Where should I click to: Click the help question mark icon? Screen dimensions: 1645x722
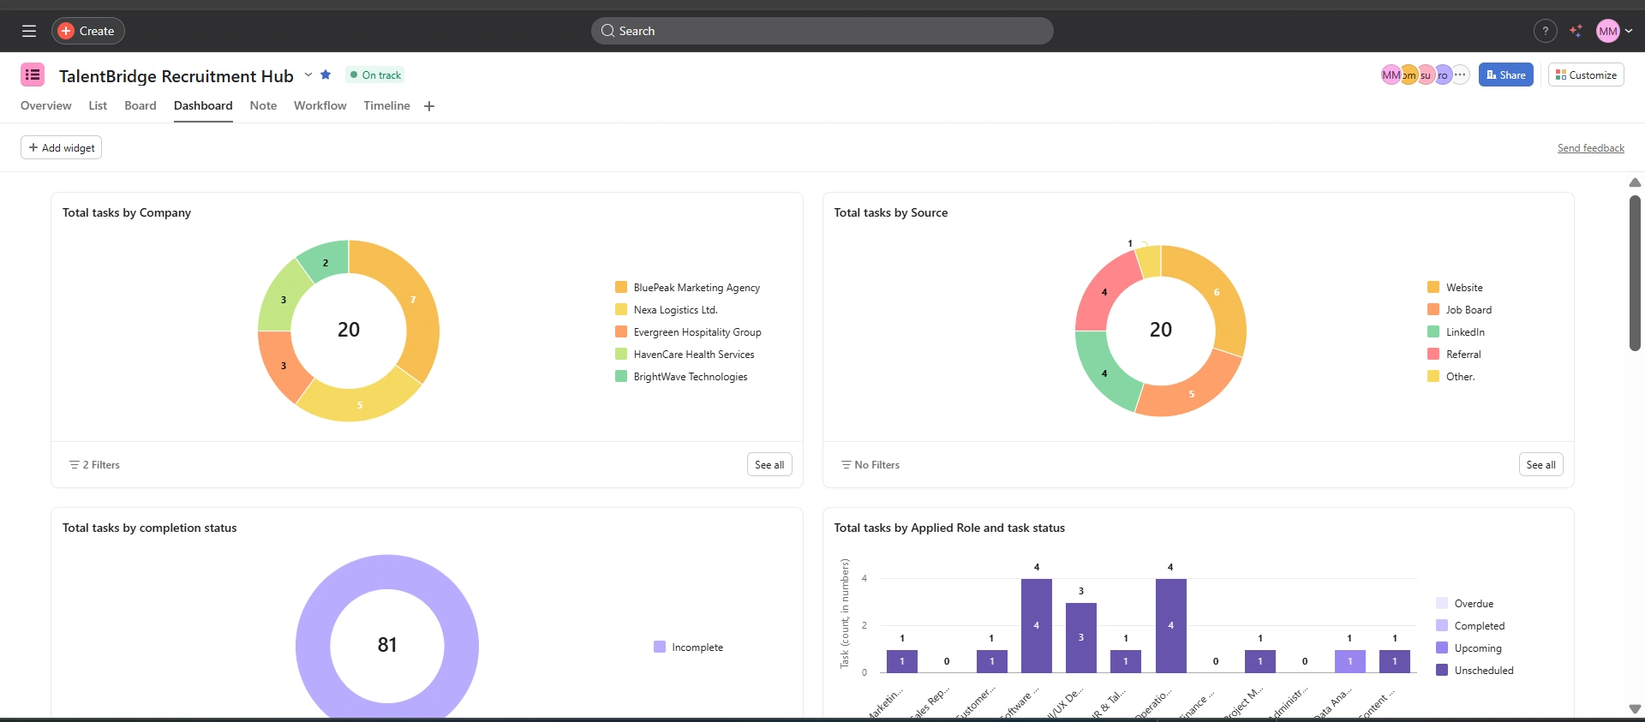1545,31
